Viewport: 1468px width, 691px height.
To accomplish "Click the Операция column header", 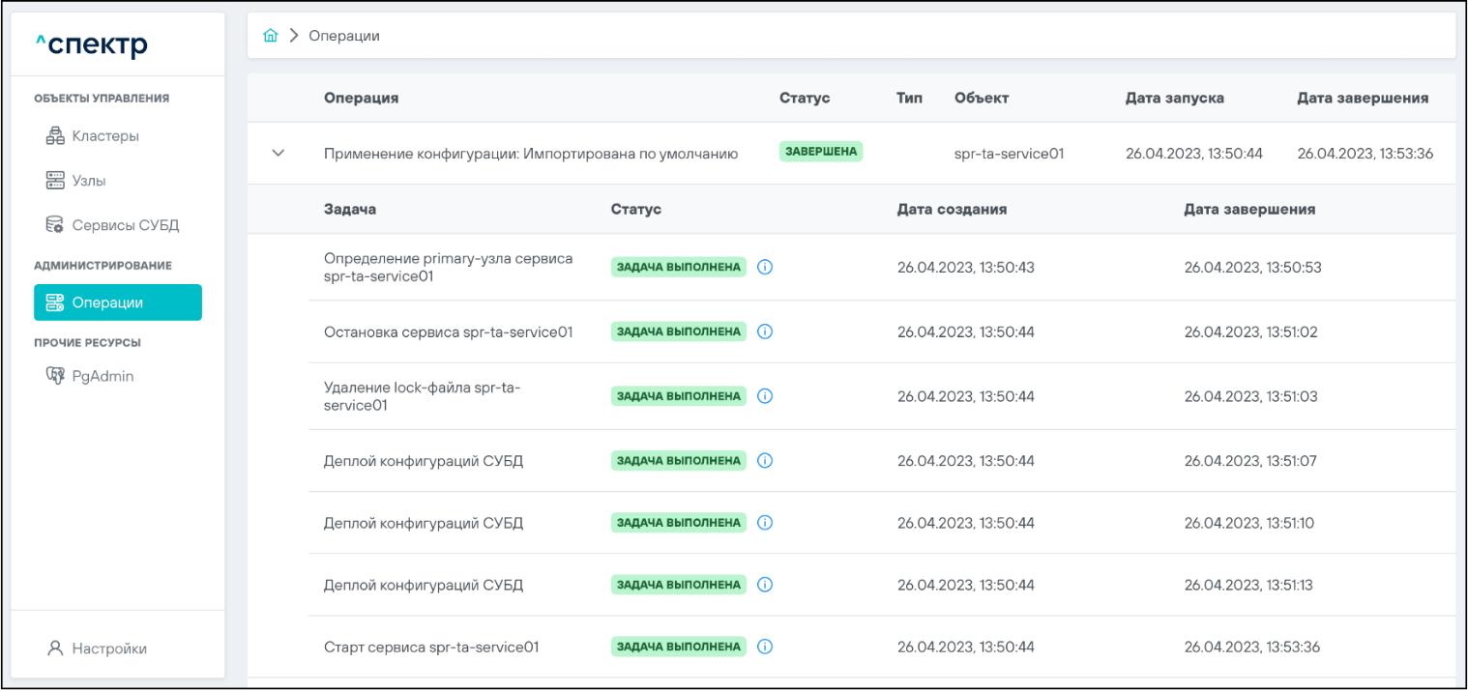I will click(361, 98).
